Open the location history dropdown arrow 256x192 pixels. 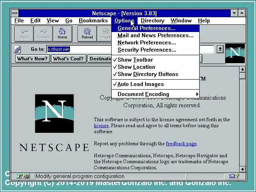(220, 49)
